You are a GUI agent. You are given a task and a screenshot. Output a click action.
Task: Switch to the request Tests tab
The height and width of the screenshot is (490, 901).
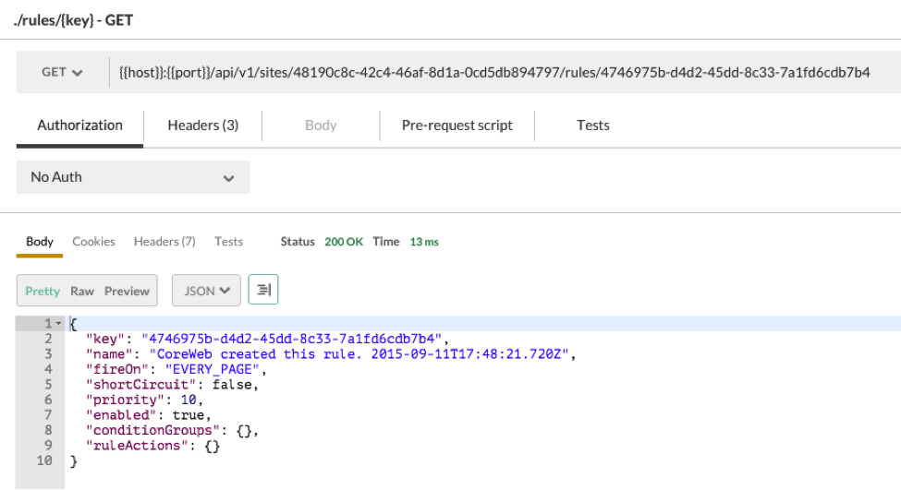click(x=592, y=125)
